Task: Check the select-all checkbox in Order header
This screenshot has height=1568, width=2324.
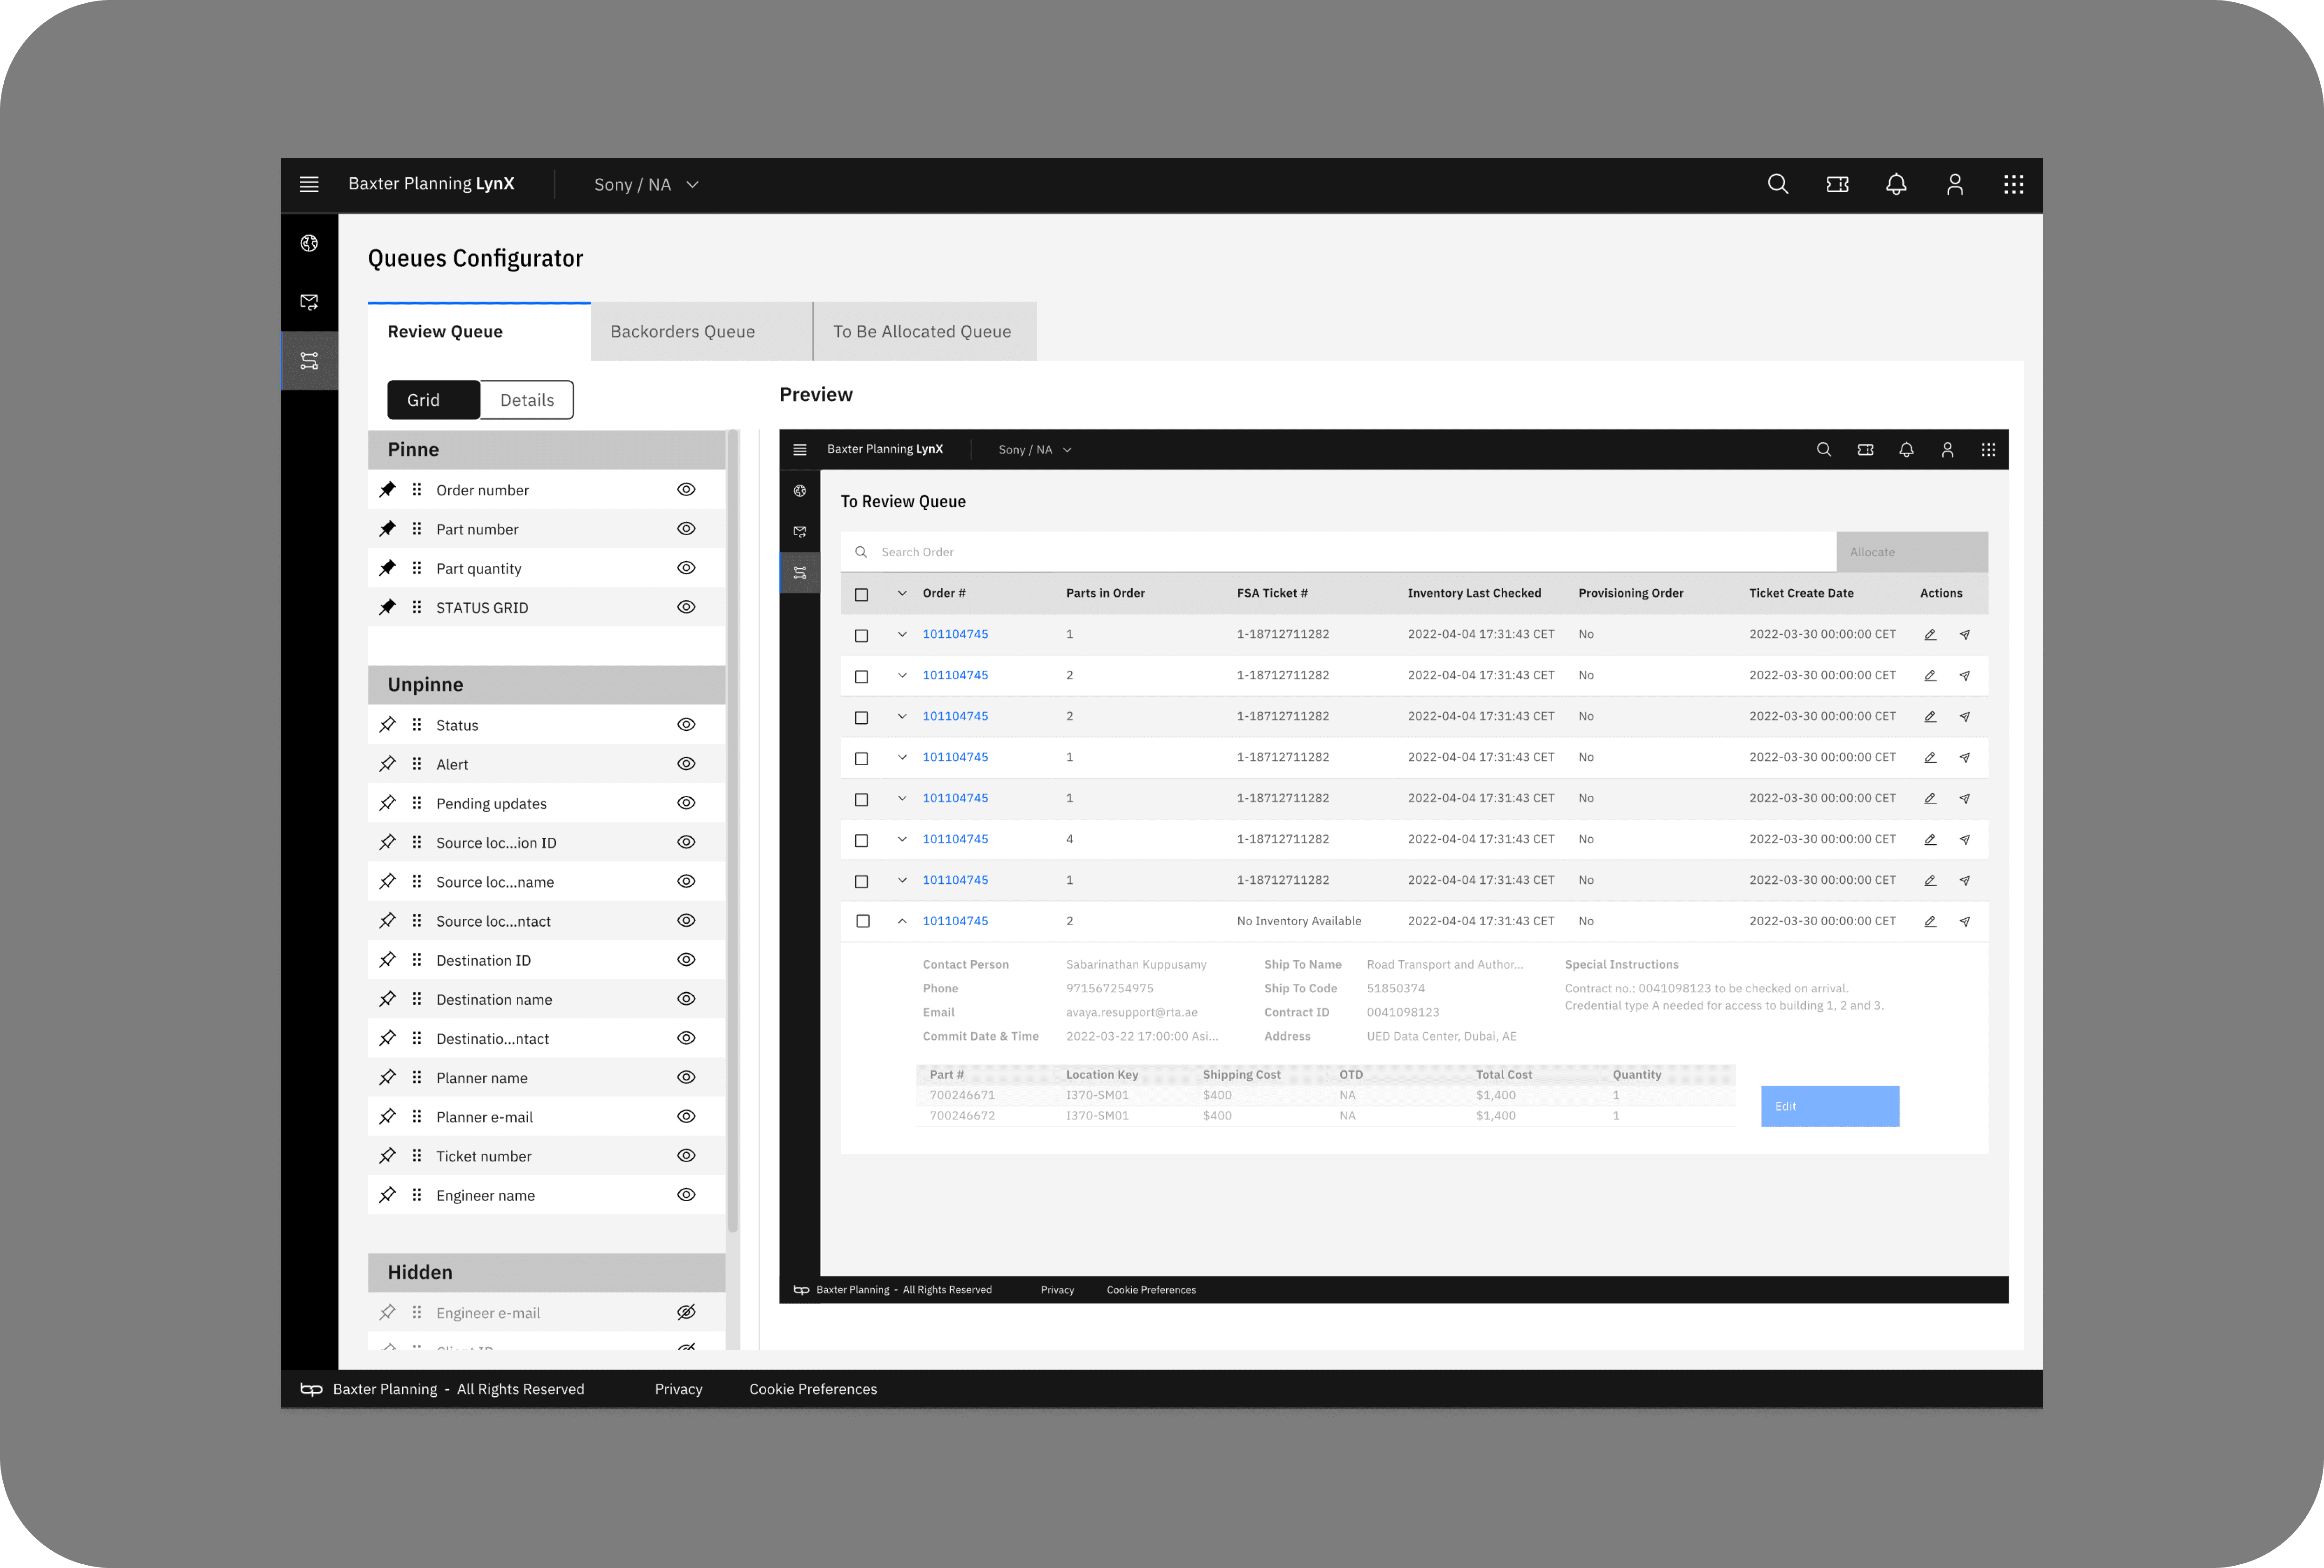Action: pyautogui.click(x=861, y=594)
